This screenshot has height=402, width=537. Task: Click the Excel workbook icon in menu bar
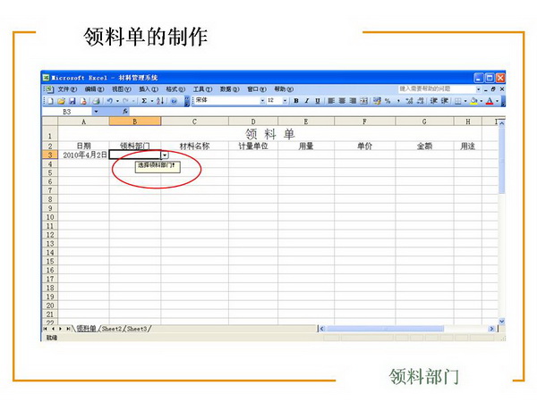(49, 89)
